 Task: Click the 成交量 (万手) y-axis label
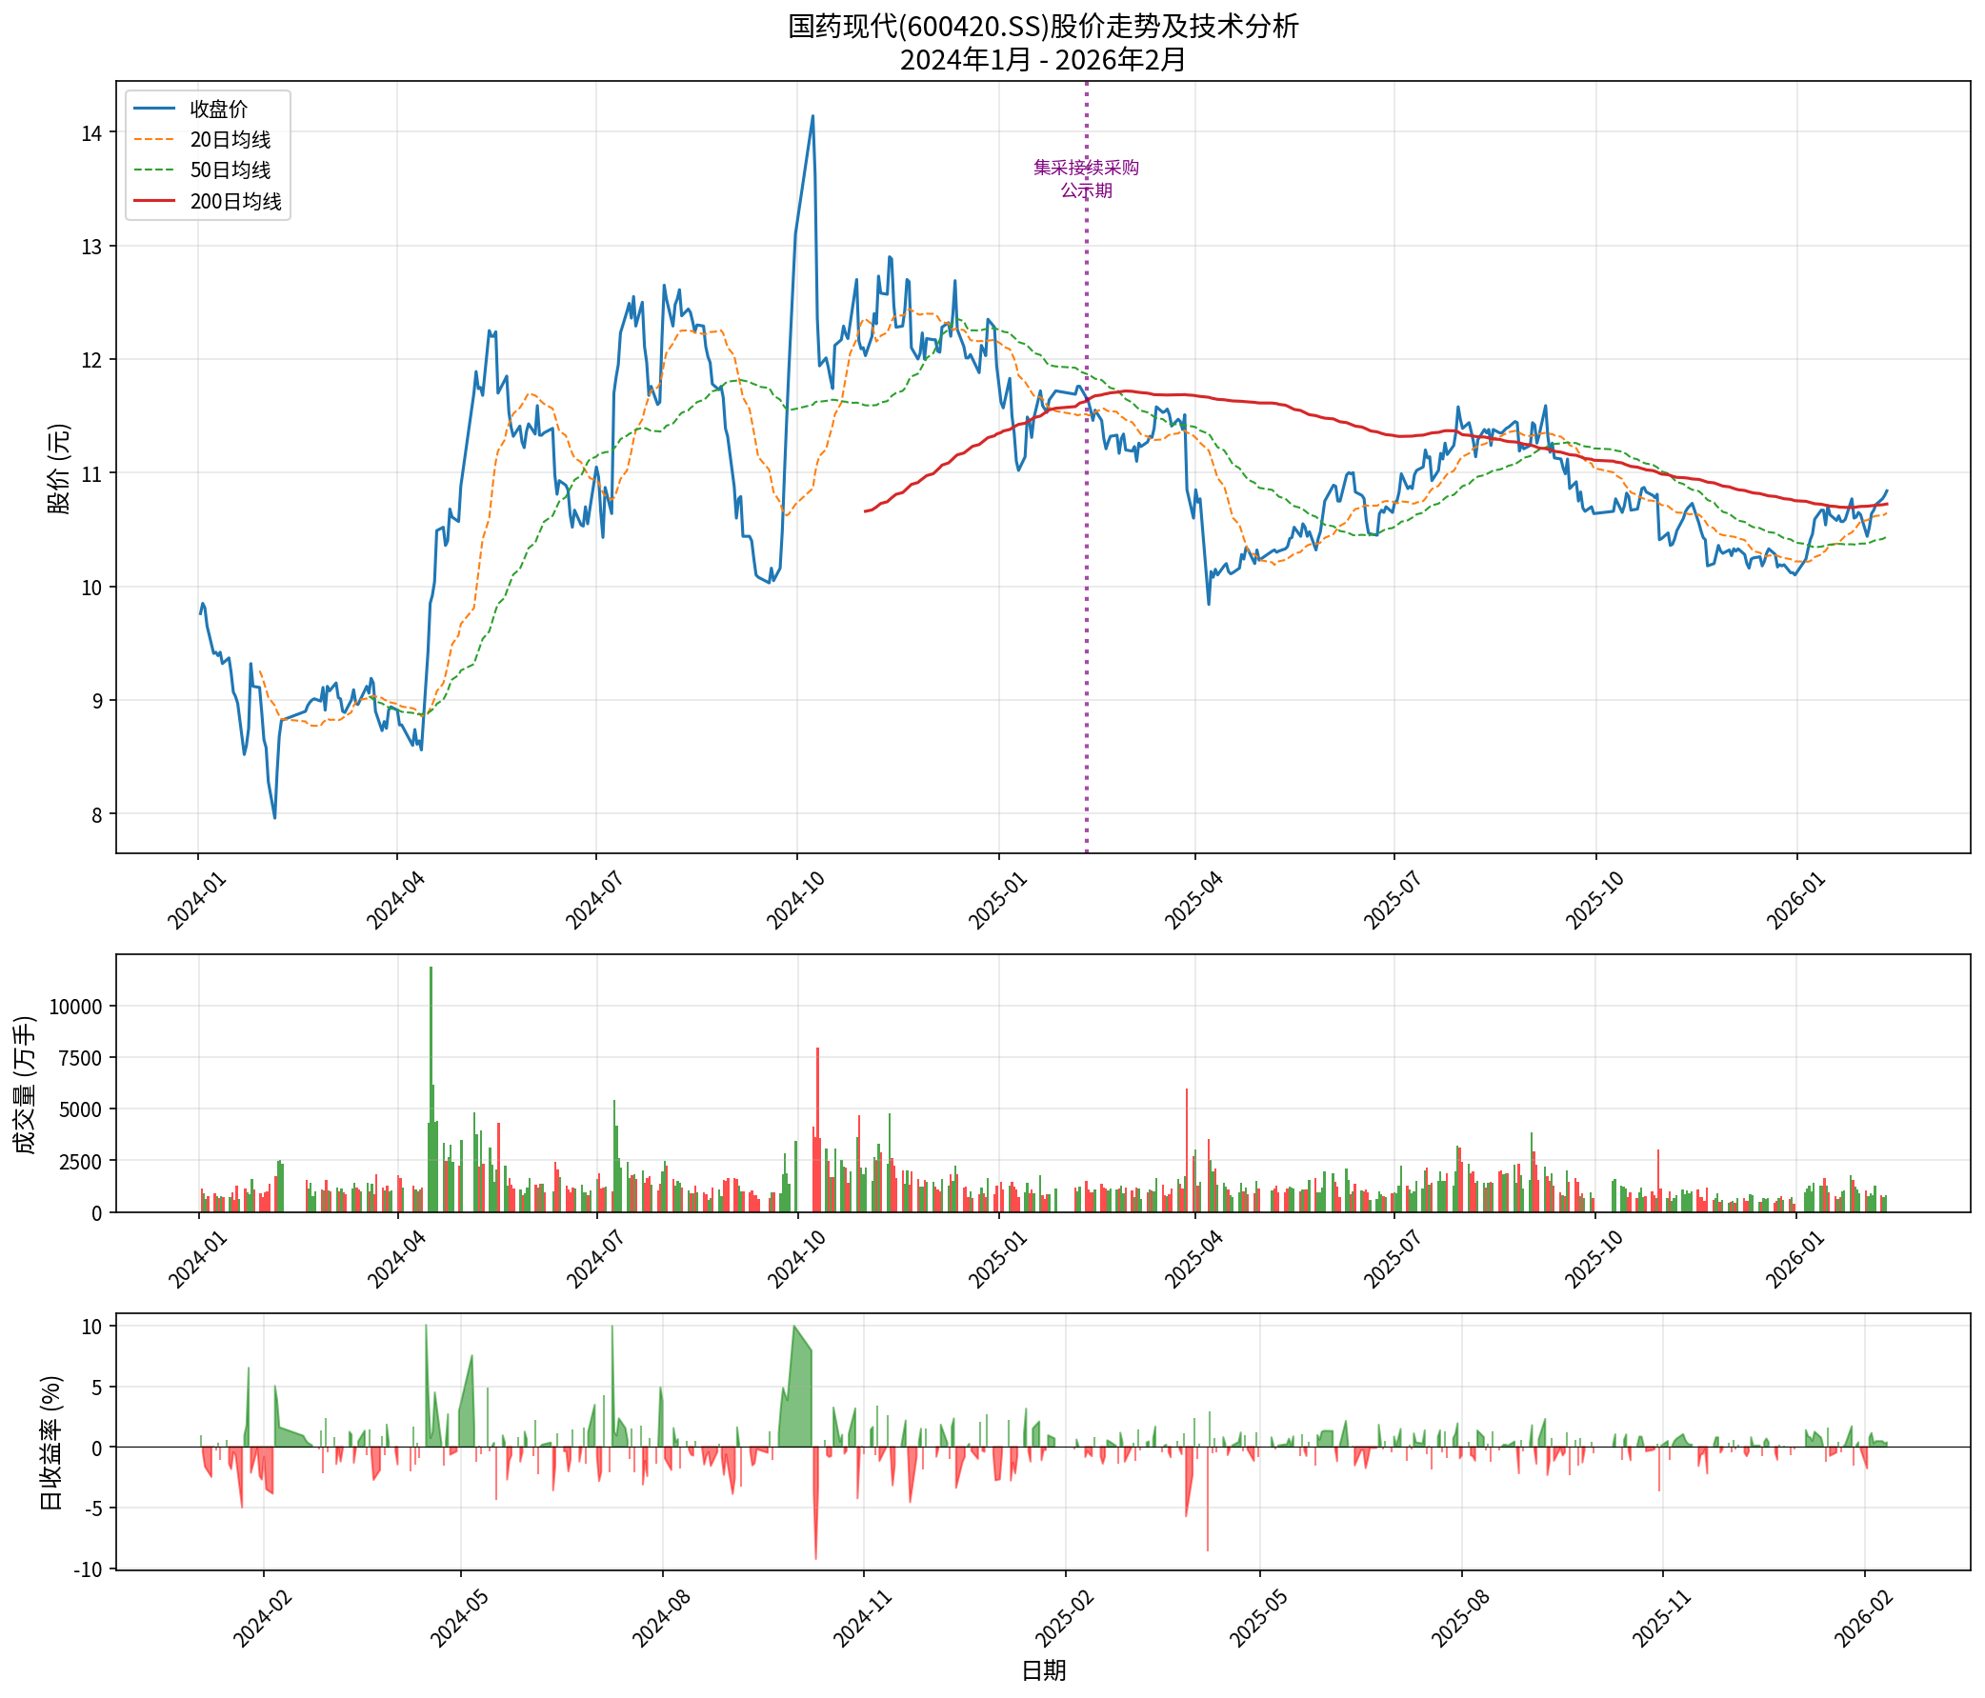click(25, 1084)
